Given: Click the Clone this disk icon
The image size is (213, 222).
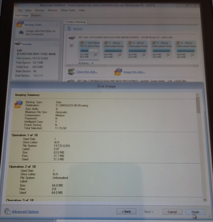Looking at the screenshot, I should click(71, 71).
